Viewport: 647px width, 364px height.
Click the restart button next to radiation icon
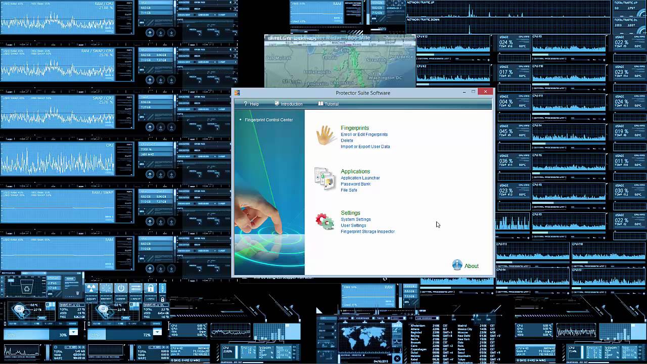point(106,288)
